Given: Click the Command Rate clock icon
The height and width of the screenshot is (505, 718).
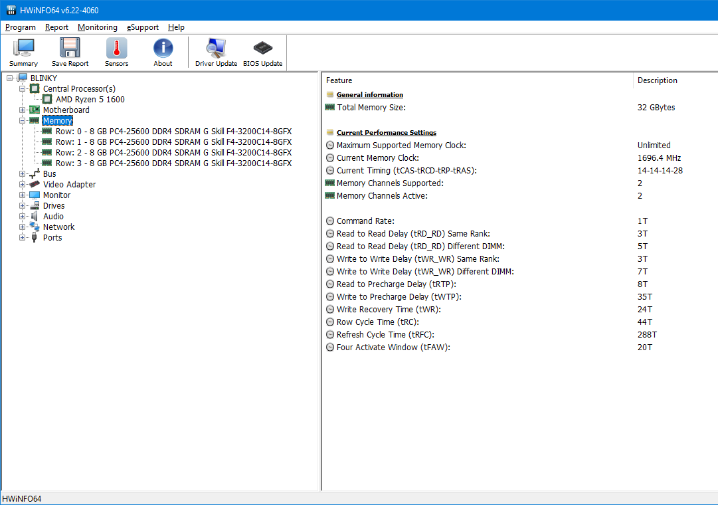Looking at the screenshot, I should [329, 221].
